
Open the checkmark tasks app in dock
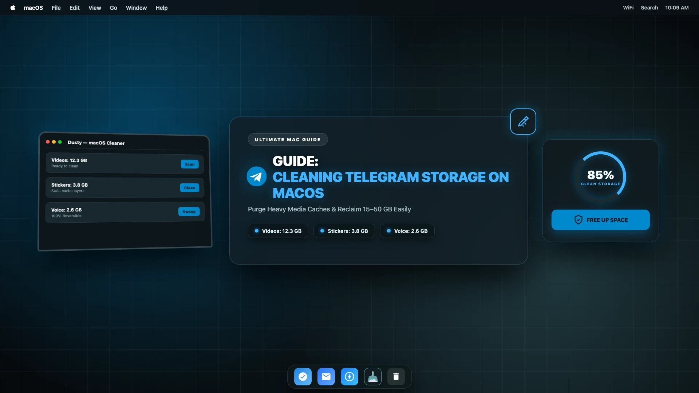click(303, 377)
